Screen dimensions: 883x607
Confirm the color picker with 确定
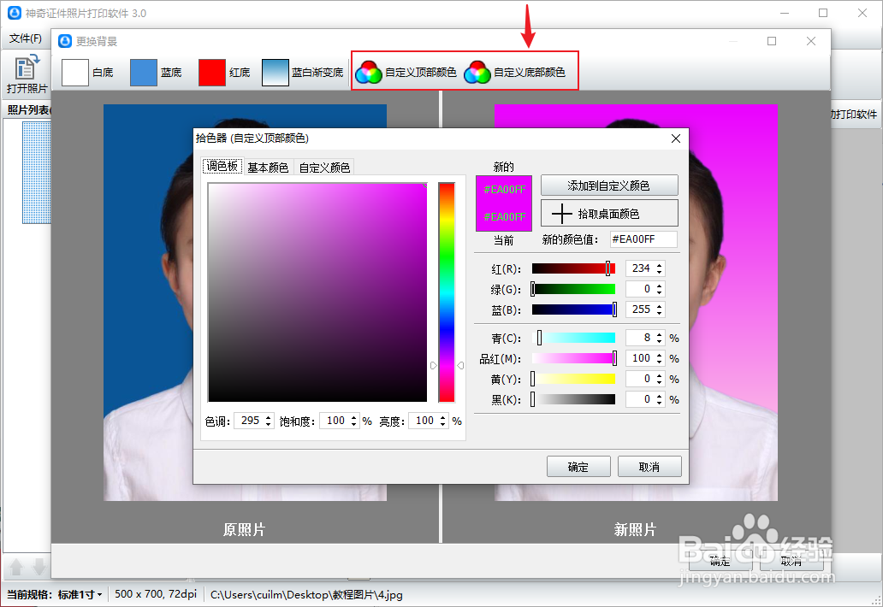[578, 466]
